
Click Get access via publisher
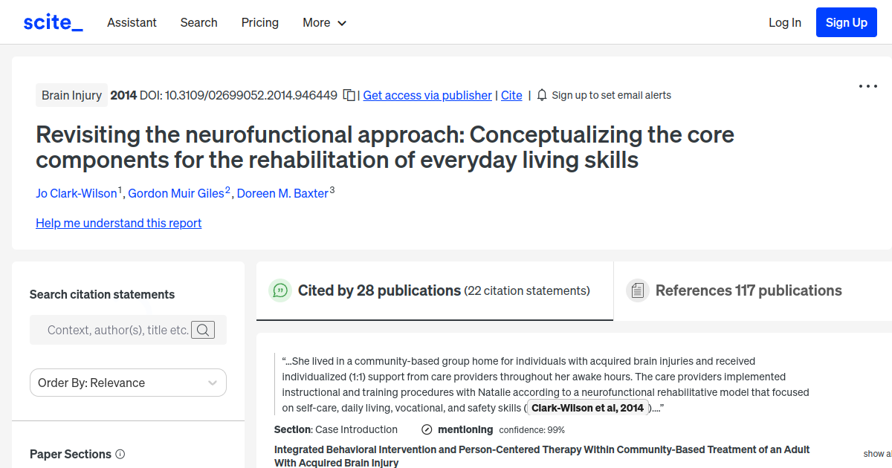tap(427, 95)
